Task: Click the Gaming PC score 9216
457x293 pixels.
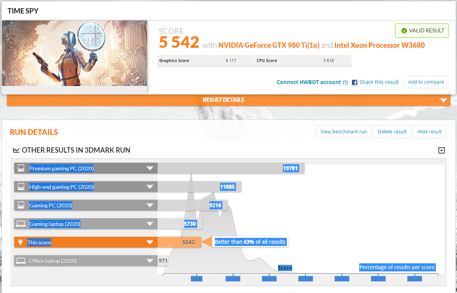Action: (x=215, y=205)
